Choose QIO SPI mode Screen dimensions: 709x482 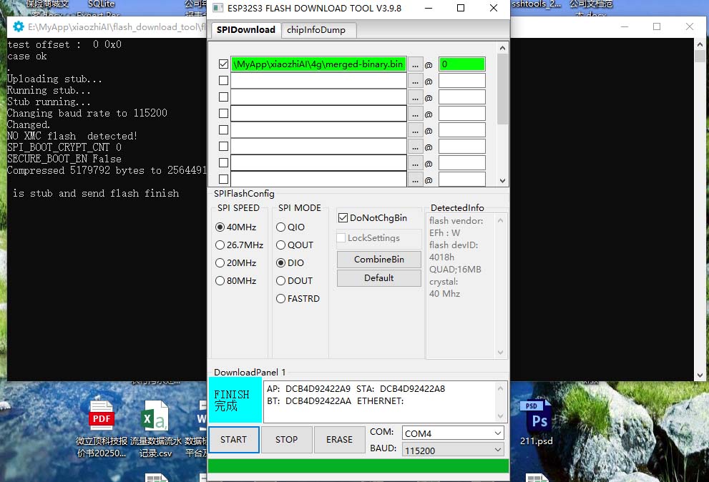280,227
